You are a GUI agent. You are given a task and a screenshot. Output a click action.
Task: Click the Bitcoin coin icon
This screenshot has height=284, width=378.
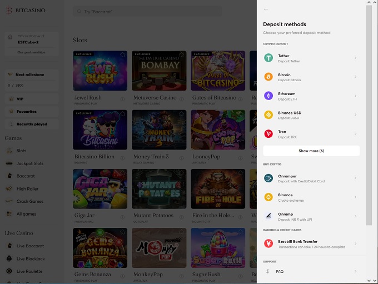click(268, 77)
